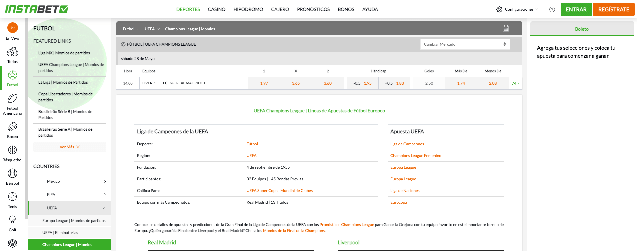Open the Eurocopa link
Image resolution: width=637 pixels, height=251 pixels.
(x=399, y=202)
